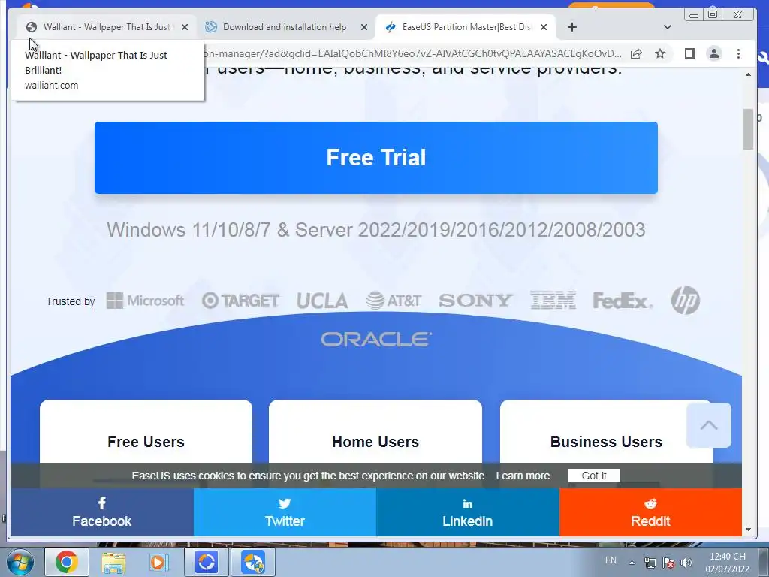Switch to Download and installation help tab
The width and height of the screenshot is (769, 577).
pos(285,27)
